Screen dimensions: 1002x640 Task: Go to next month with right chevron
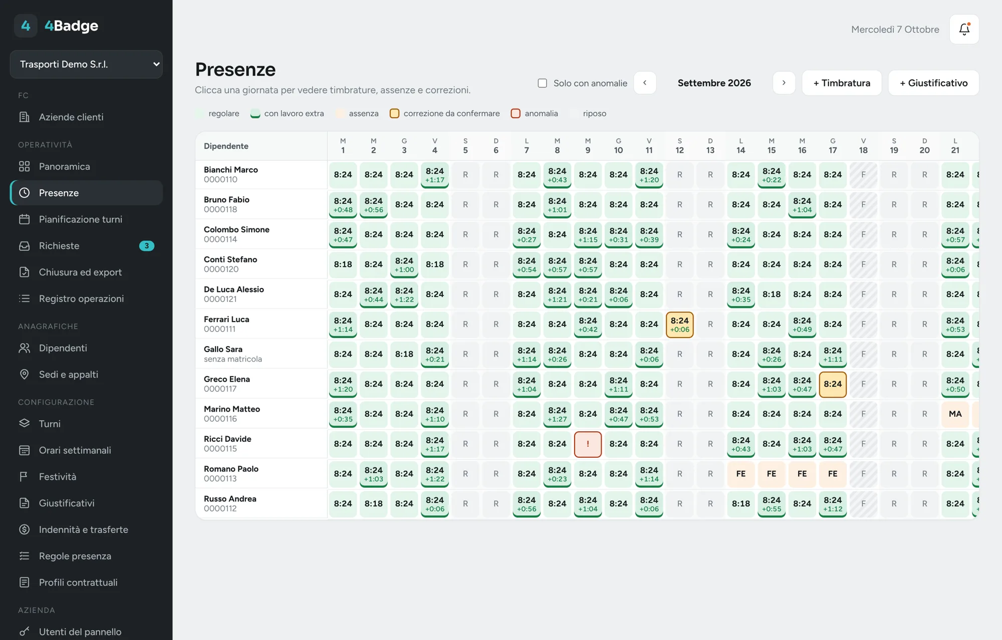point(784,83)
